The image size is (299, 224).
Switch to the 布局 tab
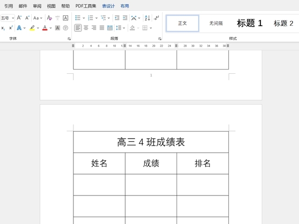pos(125,6)
